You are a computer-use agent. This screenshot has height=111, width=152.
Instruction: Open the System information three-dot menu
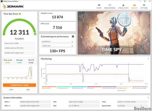click(148, 98)
